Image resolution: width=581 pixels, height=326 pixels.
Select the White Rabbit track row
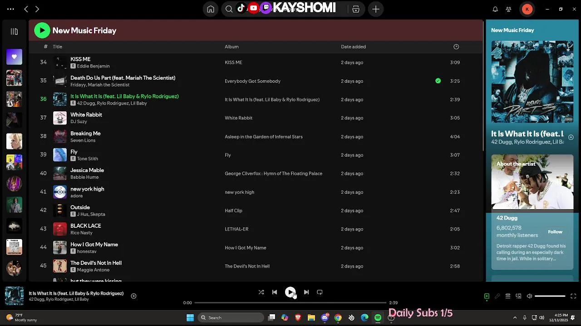pyautogui.click(x=256, y=118)
